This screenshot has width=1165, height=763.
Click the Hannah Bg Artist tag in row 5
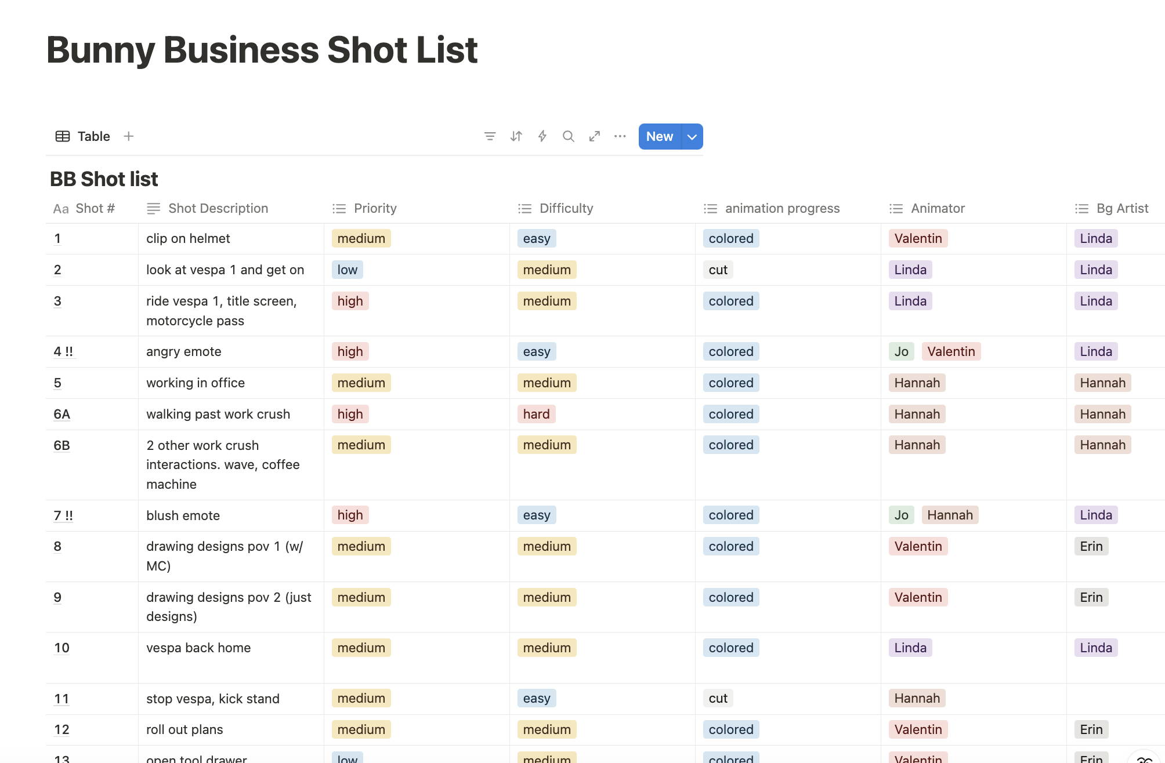1102,383
